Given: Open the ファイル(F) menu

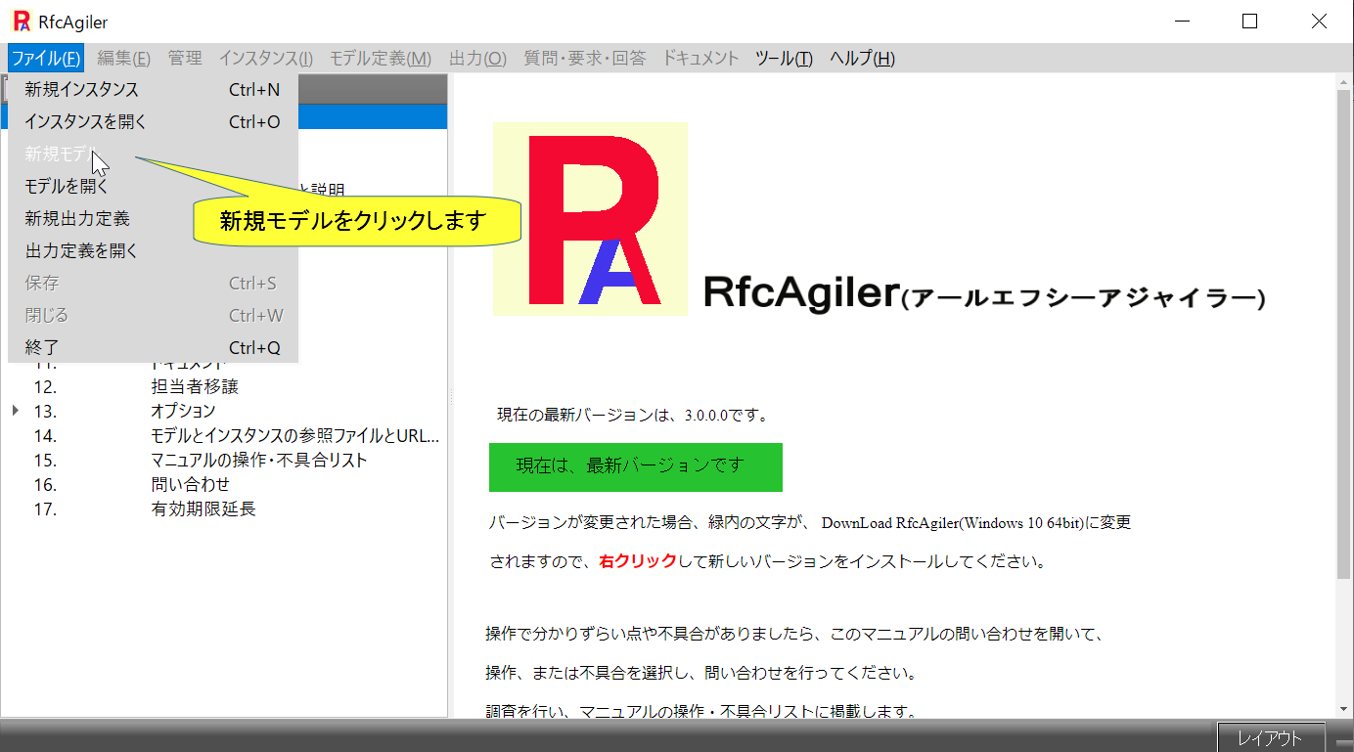Looking at the screenshot, I should [x=46, y=59].
